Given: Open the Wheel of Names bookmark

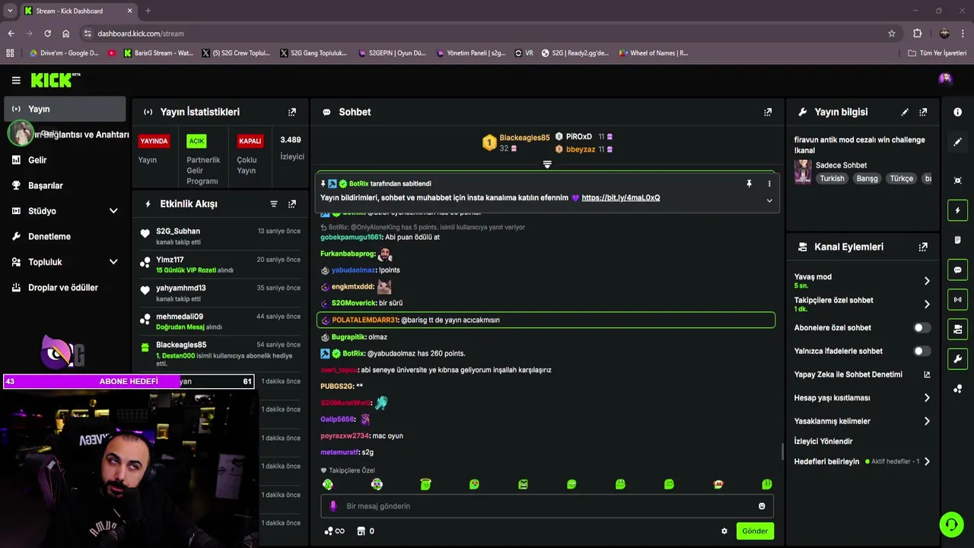Looking at the screenshot, I should pyautogui.click(x=654, y=53).
